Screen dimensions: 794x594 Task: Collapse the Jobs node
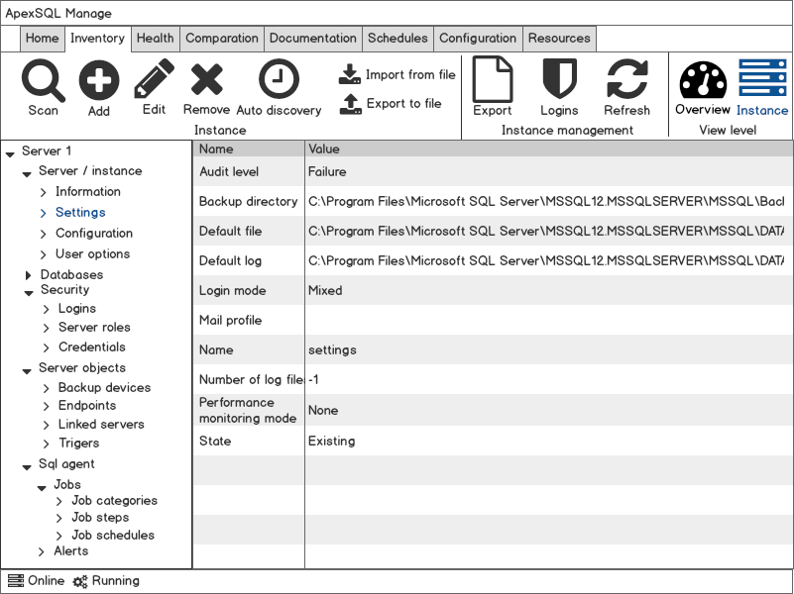click(x=42, y=487)
